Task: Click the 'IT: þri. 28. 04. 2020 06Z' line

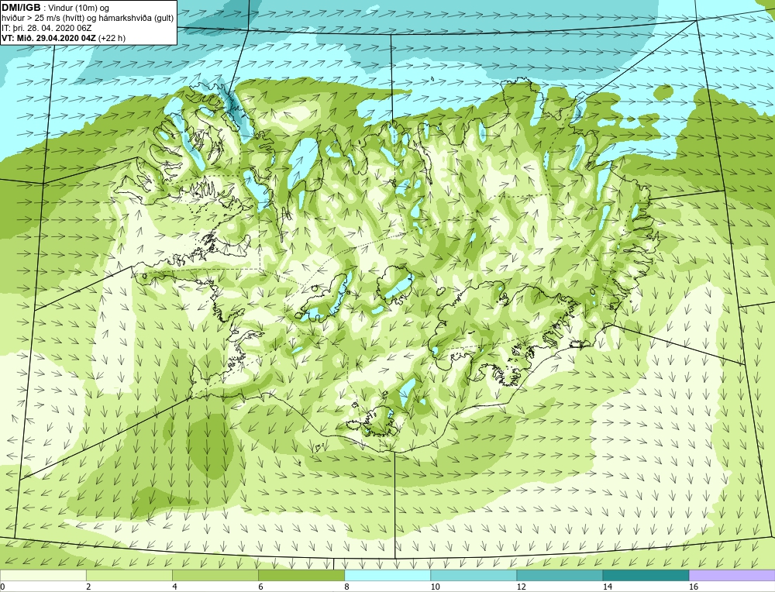Action: tap(46, 28)
